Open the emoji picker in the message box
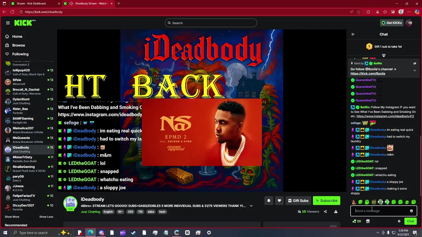 [411, 211]
